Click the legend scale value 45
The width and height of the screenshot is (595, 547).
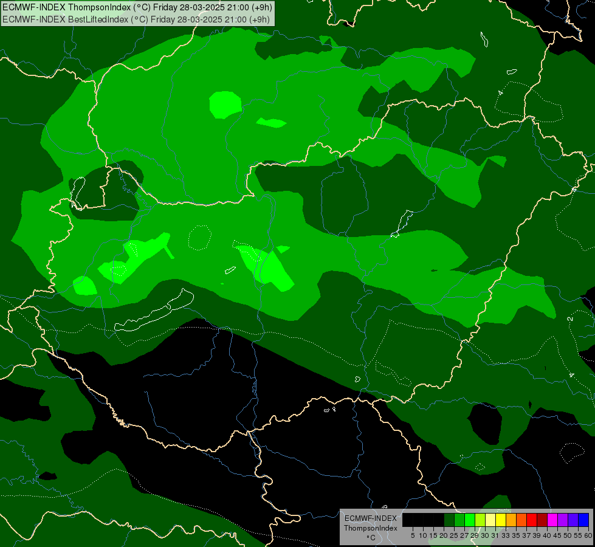[x=557, y=535]
